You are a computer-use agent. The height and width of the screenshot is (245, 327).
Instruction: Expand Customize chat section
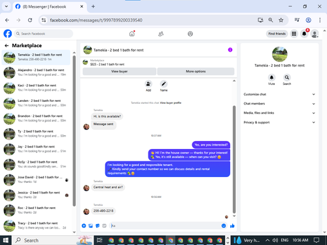(279, 94)
